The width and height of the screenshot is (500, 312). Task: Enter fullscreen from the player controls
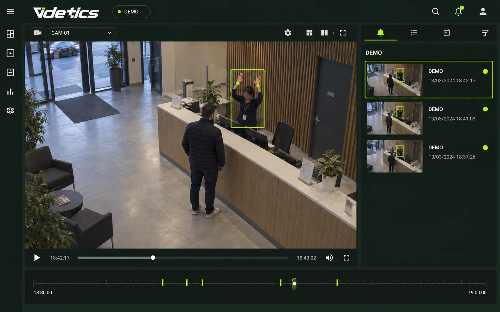[x=346, y=258]
